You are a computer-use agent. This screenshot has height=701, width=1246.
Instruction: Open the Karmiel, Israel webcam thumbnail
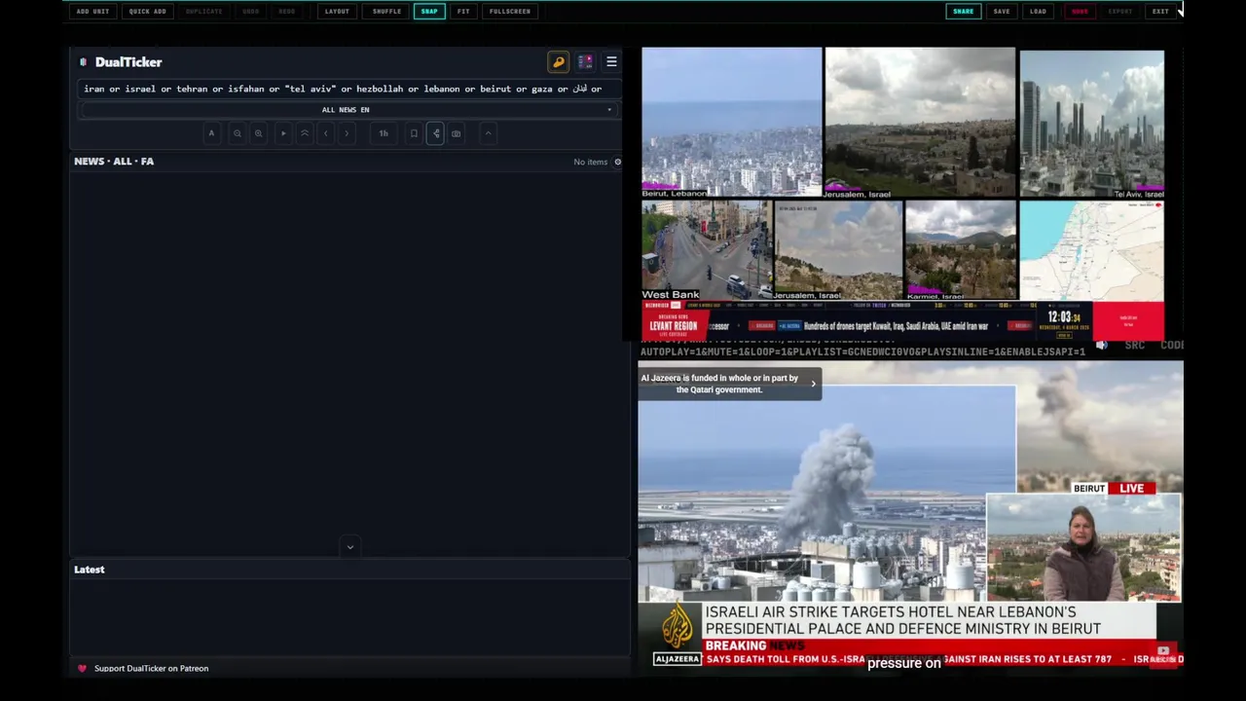961,250
